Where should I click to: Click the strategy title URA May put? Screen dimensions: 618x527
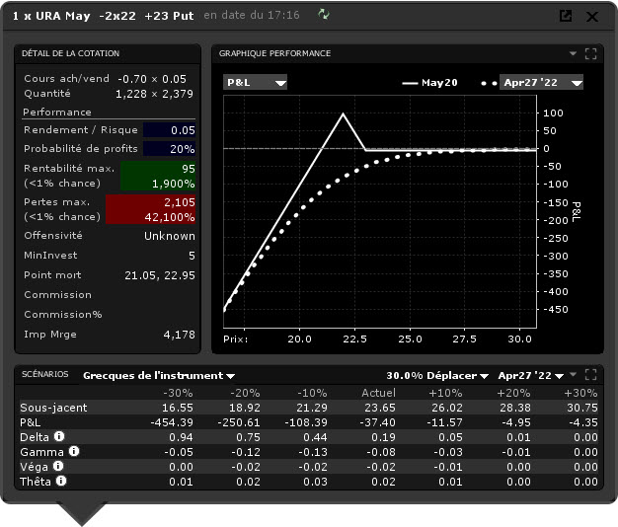pos(104,16)
